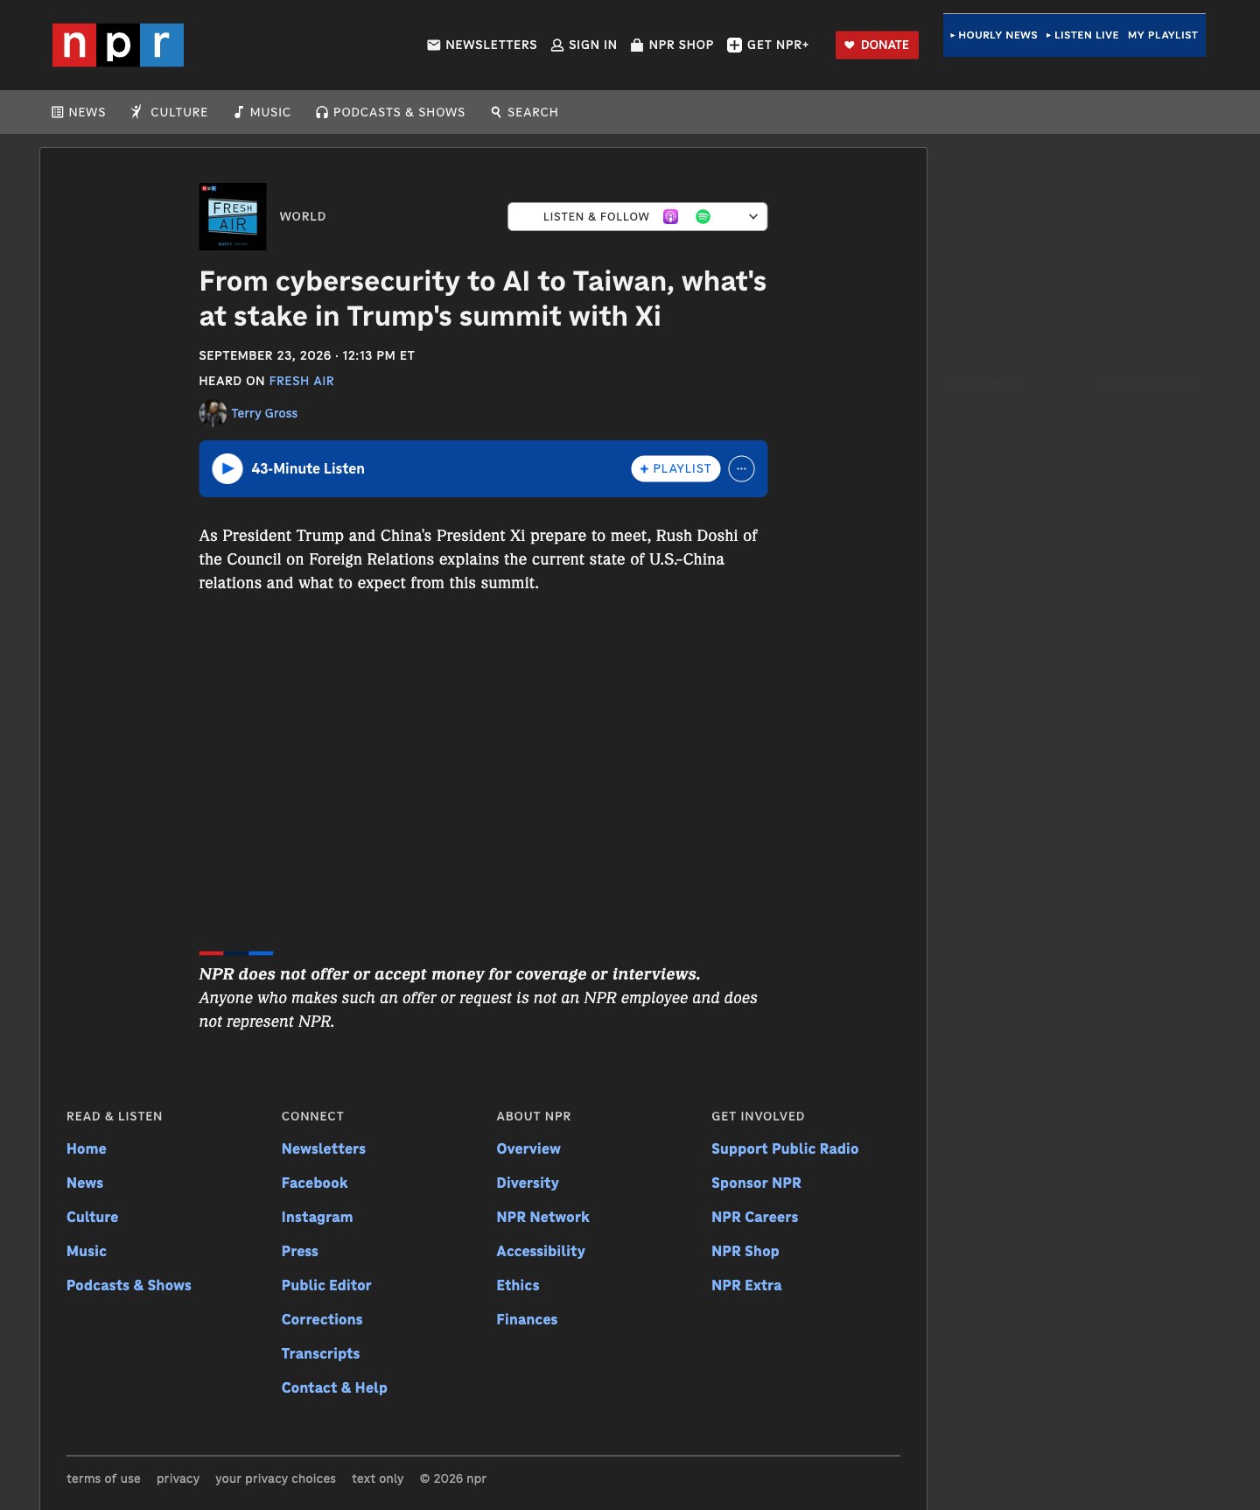
Task: Play the 43-Minute Listen audio
Action: pos(227,468)
